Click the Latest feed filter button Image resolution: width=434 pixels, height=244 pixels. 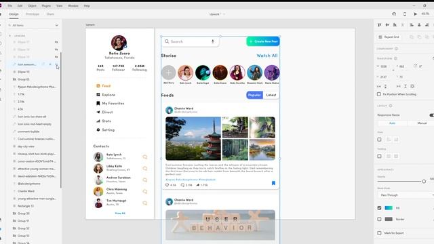pos(271,95)
